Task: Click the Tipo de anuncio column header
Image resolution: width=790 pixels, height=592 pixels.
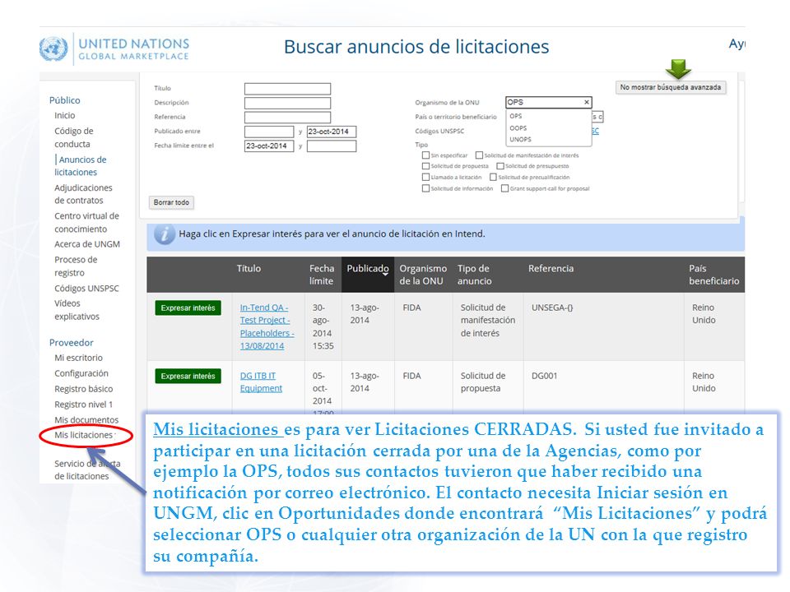Action: 474,275
